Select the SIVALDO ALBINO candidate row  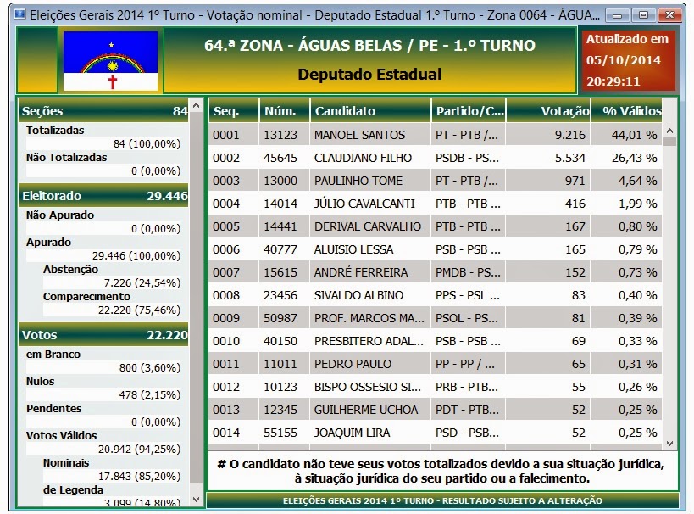click(x=436, y=295)
